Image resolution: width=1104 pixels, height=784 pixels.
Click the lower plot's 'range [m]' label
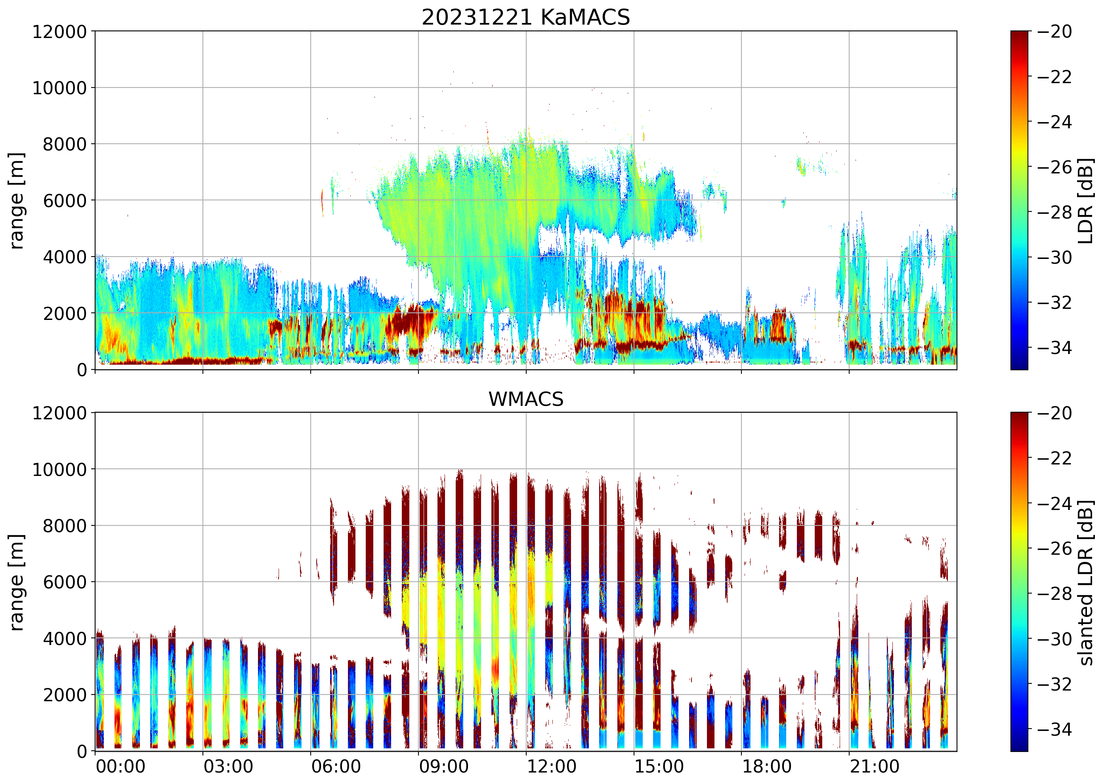pos(16,582)
